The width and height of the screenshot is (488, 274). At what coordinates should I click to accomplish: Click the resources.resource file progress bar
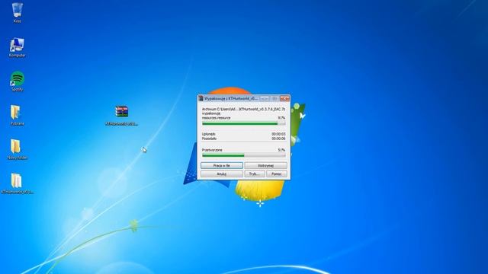[244, 123]
